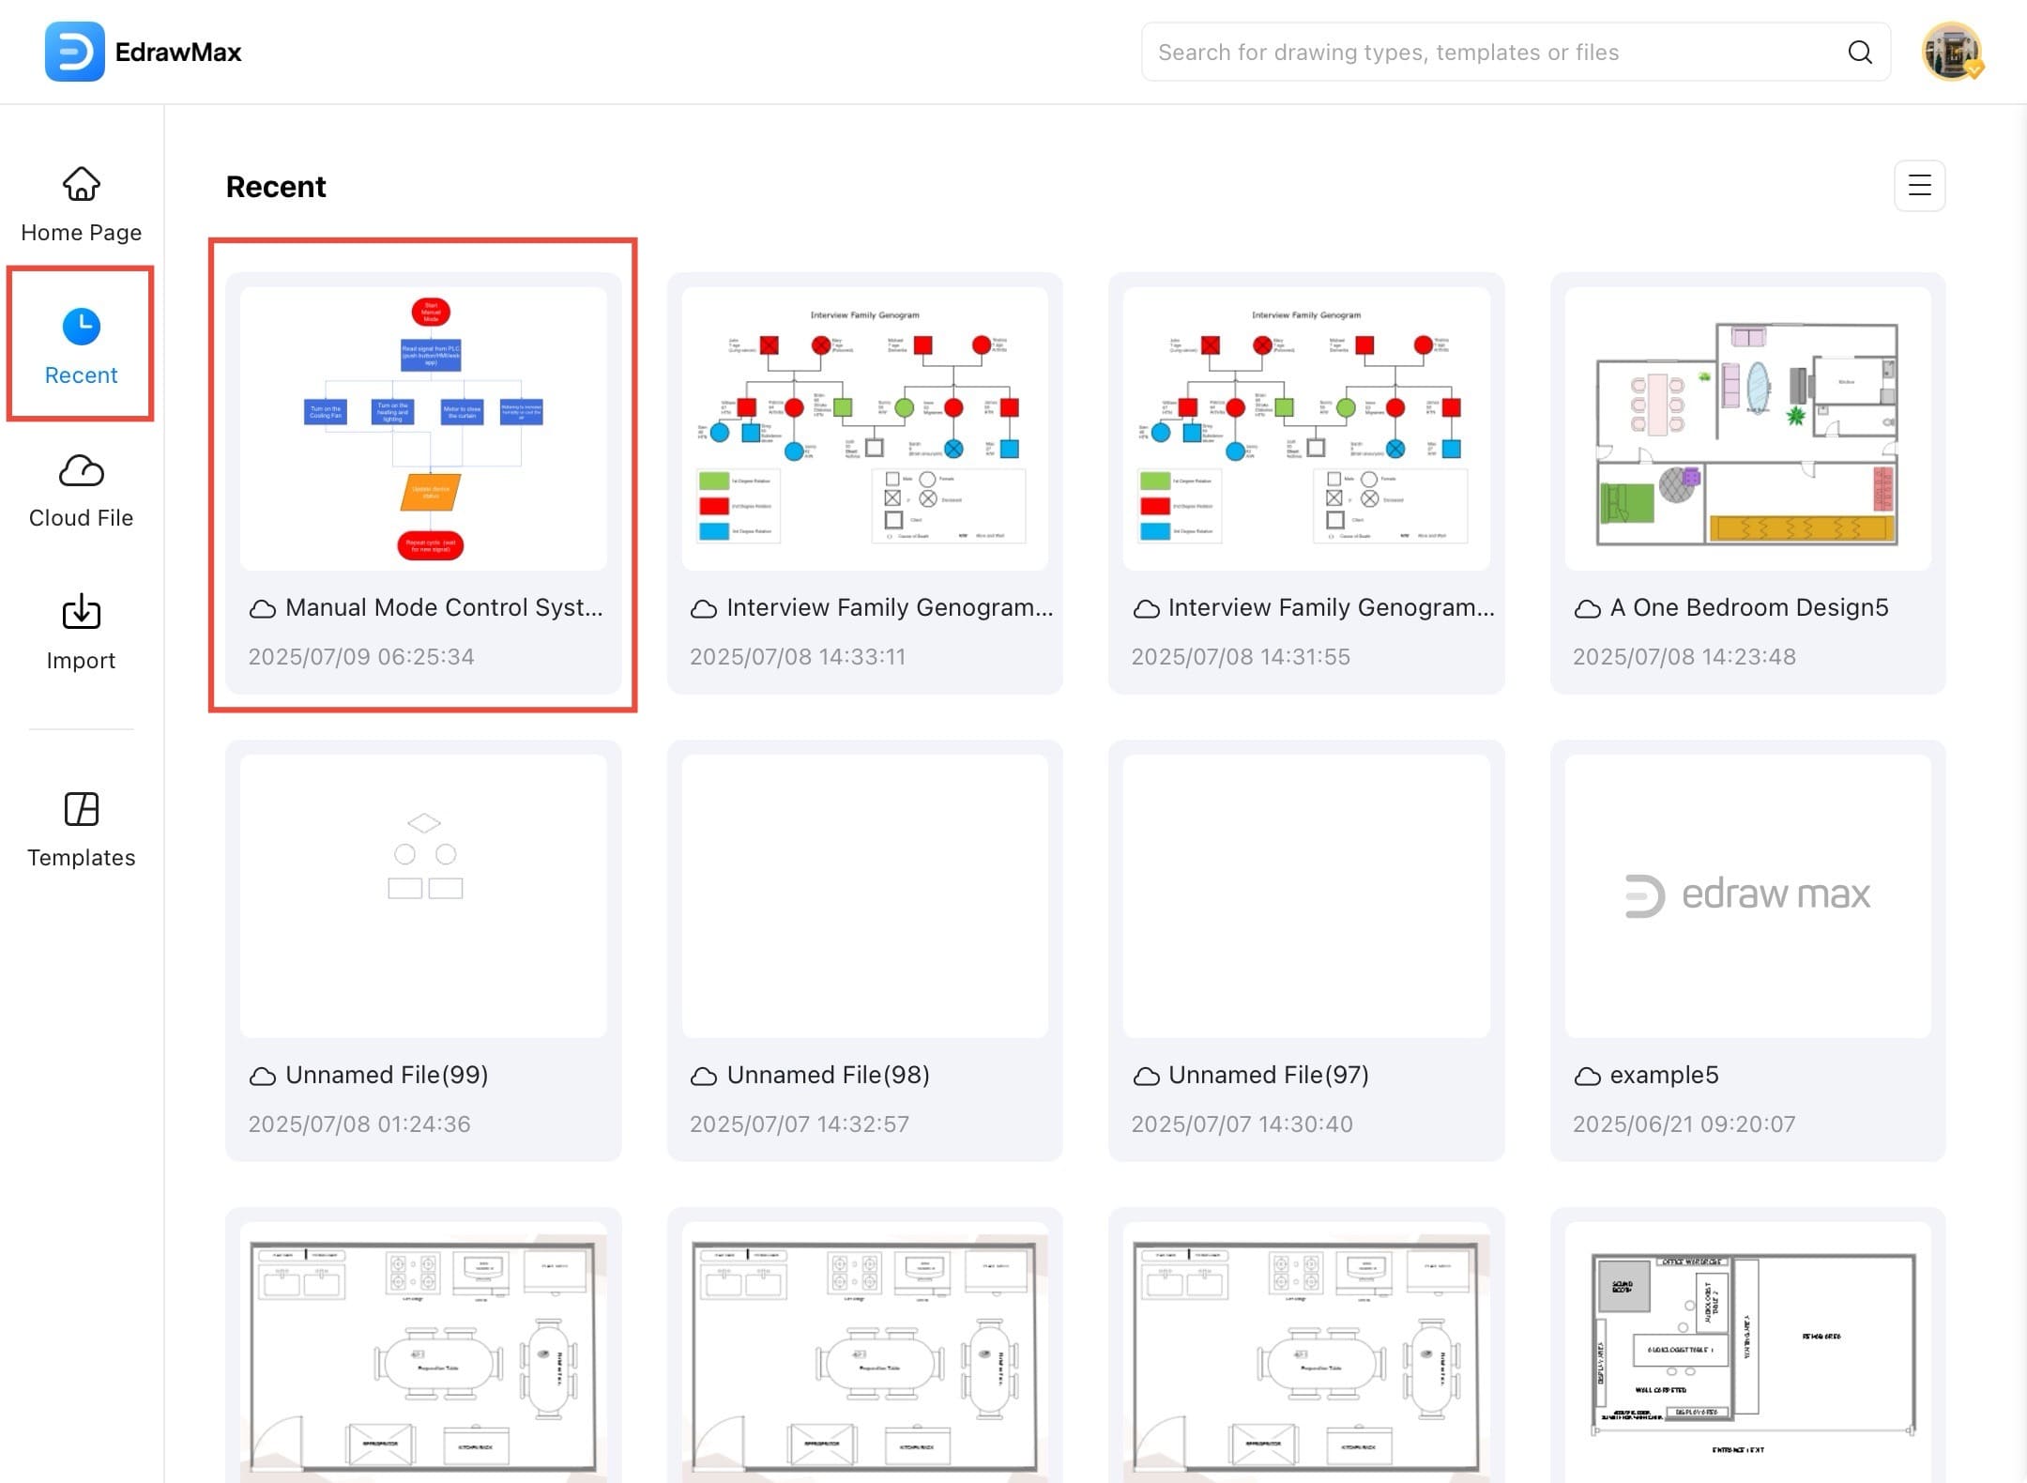
Task: Open second Interview Family Genogram file
Action: [1305, 428]
